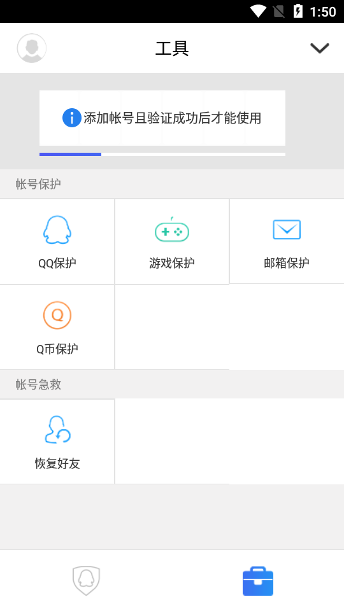Click the blue info icon in banner
The height and width of the screenshot is (611, 344).
pos(72,118)
